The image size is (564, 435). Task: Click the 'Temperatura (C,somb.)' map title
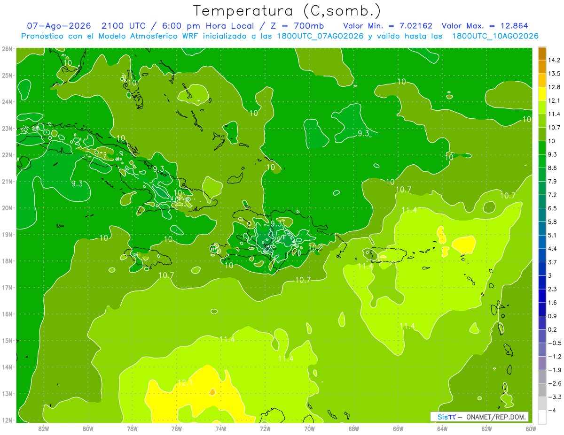click(x=287, y=11)
